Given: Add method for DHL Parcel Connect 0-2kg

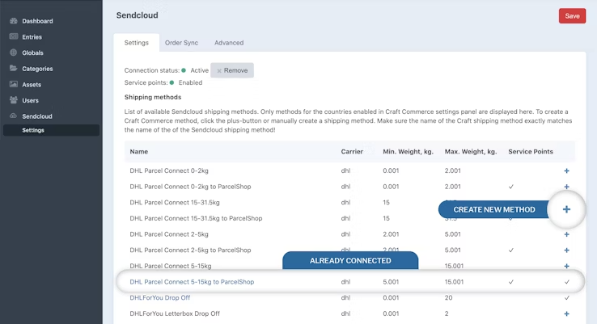Looking at the screenshot, I should (x=566, y=171).
